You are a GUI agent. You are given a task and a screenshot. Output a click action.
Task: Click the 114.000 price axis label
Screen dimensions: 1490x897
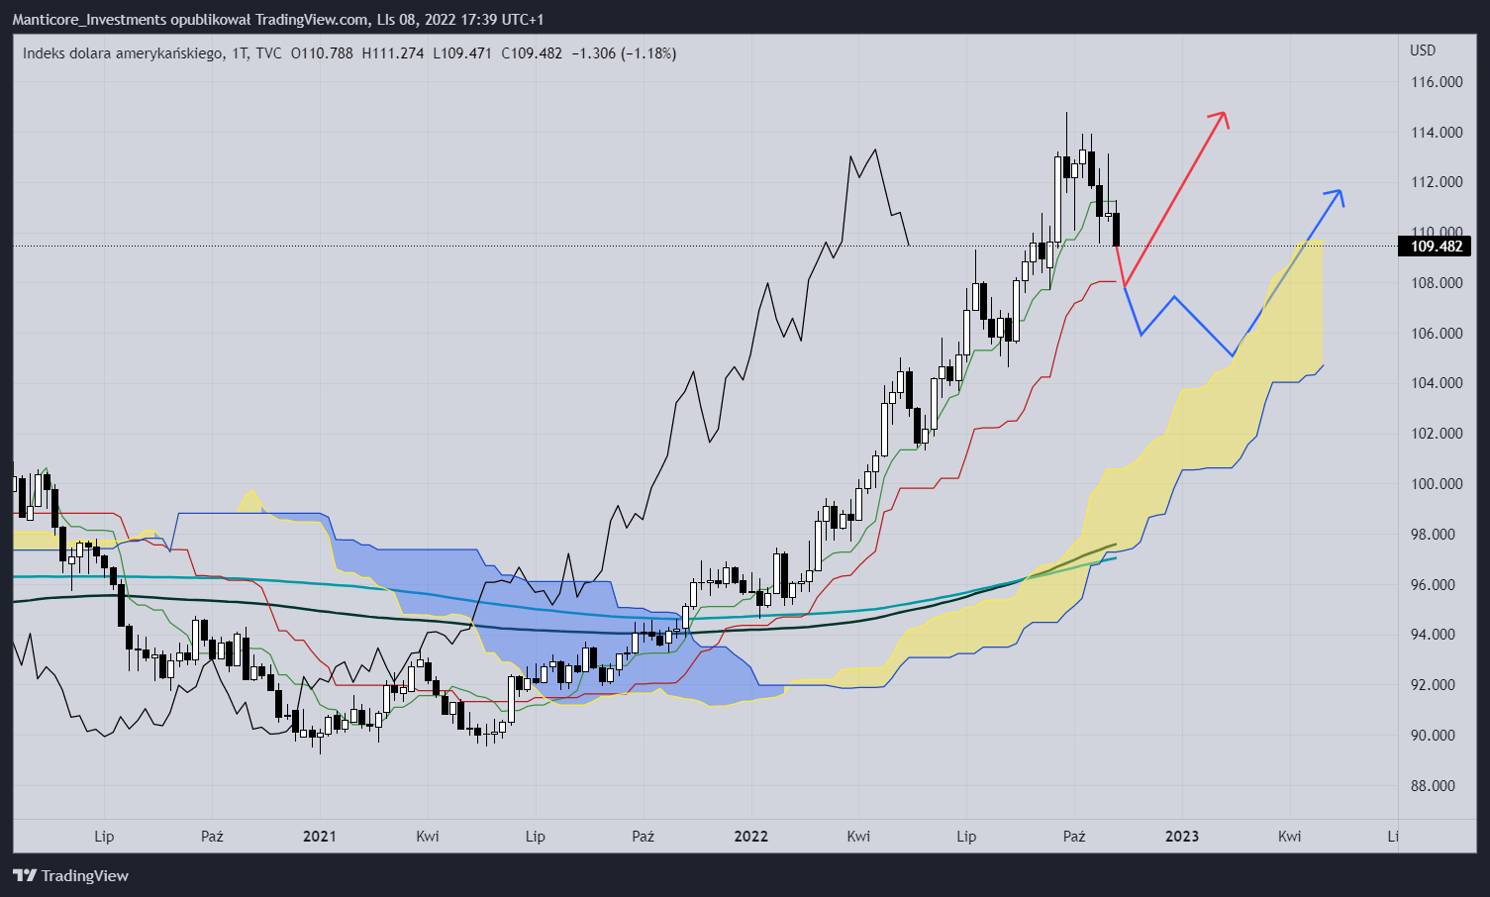coord(1437,133)
